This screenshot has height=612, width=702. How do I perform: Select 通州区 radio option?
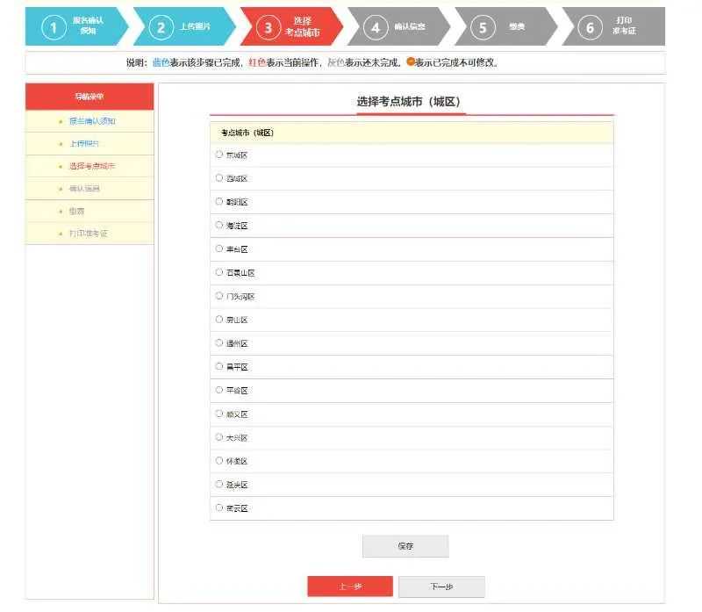pos(219,343)
